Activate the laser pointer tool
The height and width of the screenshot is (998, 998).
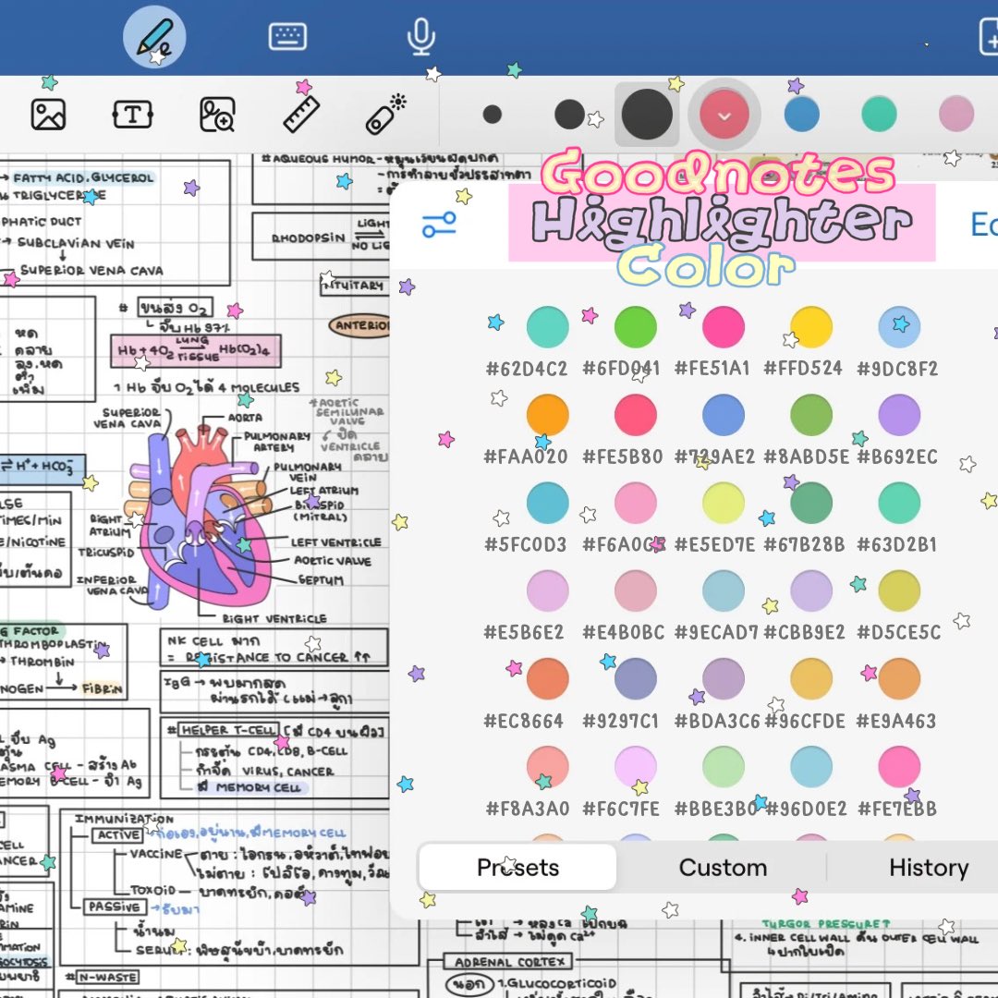click(385, 114)
